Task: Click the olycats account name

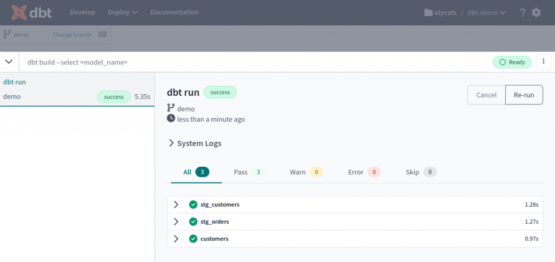Action: point(446,13)
